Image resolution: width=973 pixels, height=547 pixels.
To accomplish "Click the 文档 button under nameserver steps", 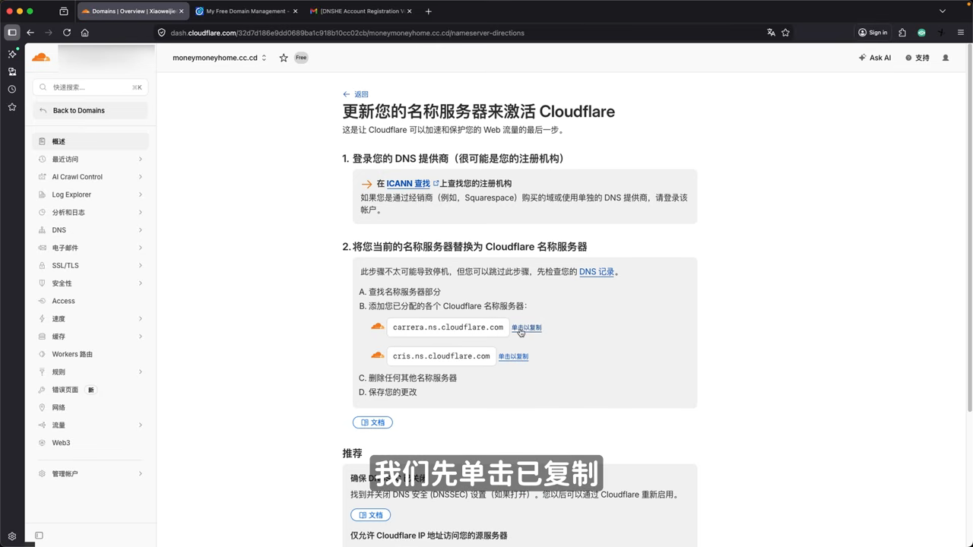I will 372,422.
